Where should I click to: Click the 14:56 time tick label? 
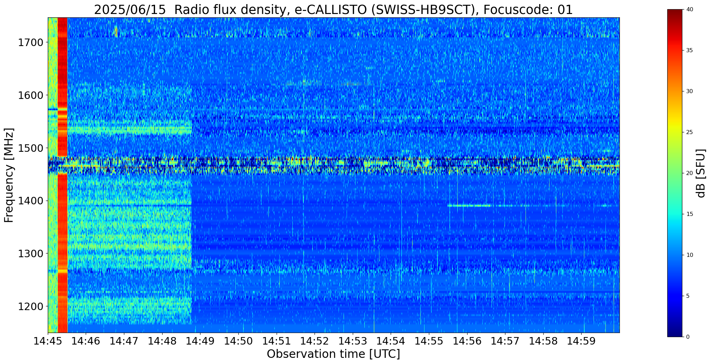467,341
